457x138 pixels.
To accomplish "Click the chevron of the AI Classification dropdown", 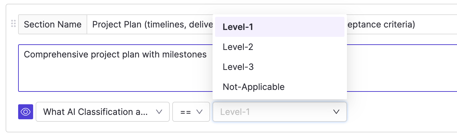I will pyautogui.click(x=159, y=112).
